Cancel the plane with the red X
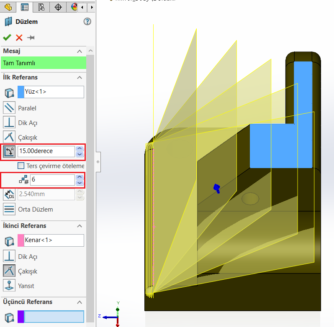 click(x=19, y=38)
